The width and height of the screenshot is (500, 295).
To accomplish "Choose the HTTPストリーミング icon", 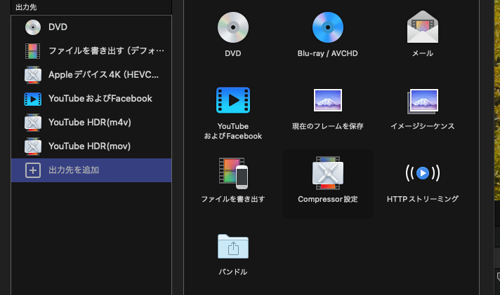I will (x=423, y=173).
